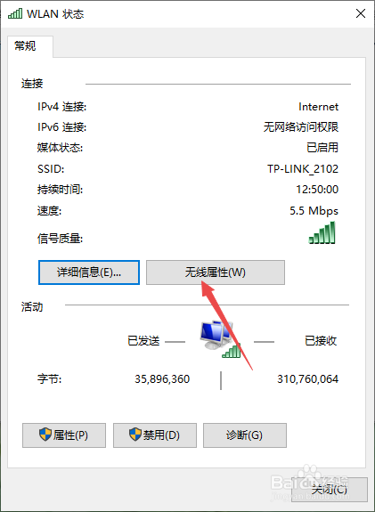This screenshot has height=512, width=375.
Task: Click the SSID value TP-LINK_2102
Action: (303, 169)
